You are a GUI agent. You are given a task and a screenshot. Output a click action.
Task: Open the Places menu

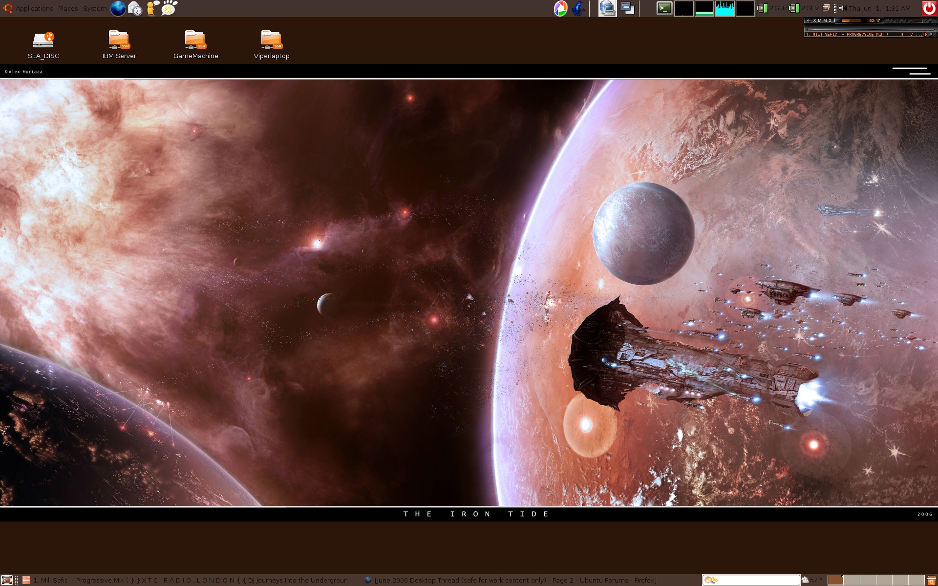[x=68, y=8]
